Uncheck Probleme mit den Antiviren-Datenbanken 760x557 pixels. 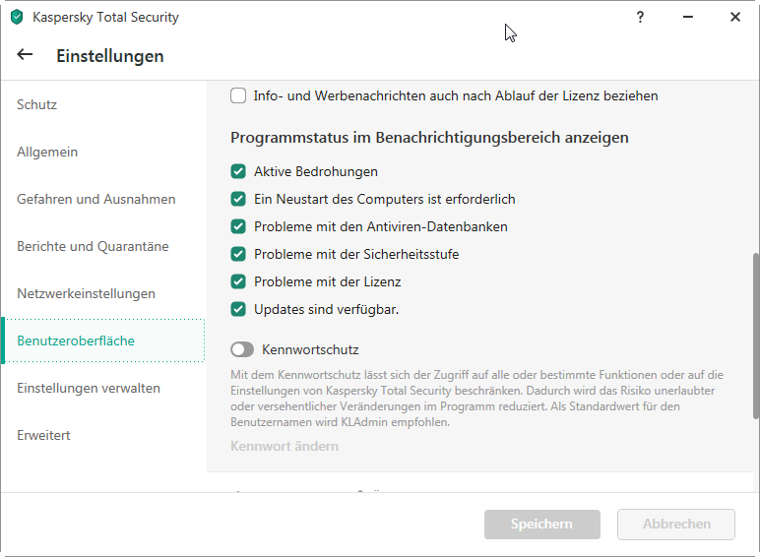238,226
